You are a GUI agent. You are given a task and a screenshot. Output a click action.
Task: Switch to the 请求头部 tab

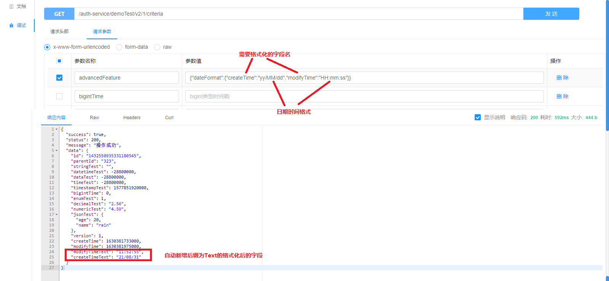[59, 32]
